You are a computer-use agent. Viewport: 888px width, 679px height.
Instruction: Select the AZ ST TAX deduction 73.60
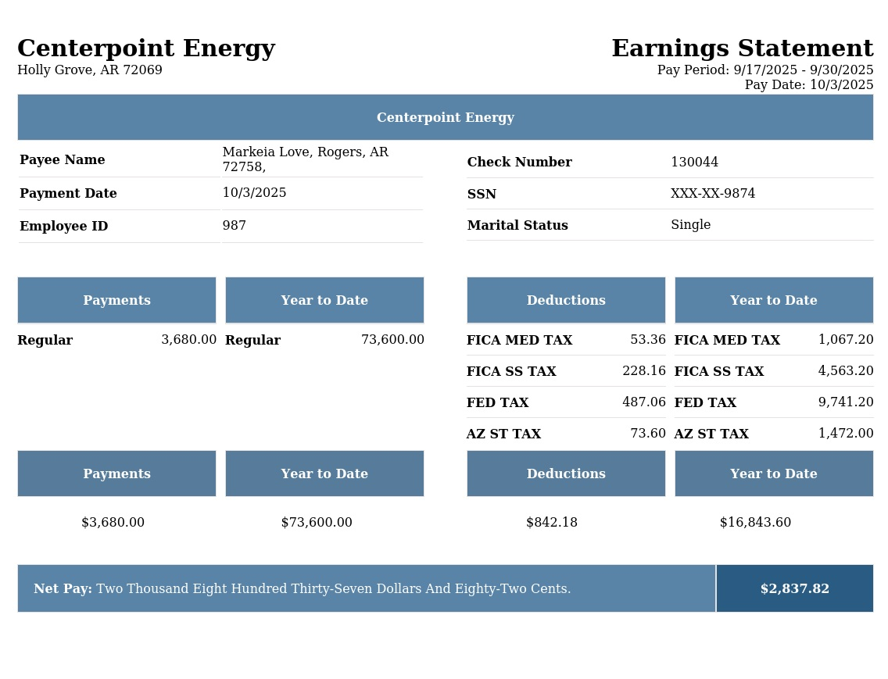tap(648, 433)
